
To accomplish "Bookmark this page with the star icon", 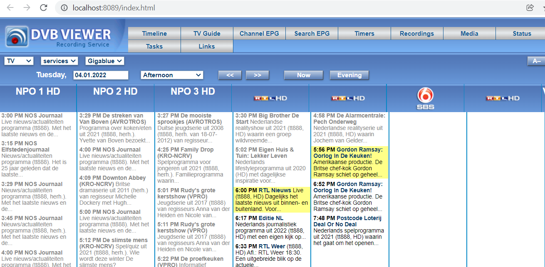I will [x=543, y=7].
